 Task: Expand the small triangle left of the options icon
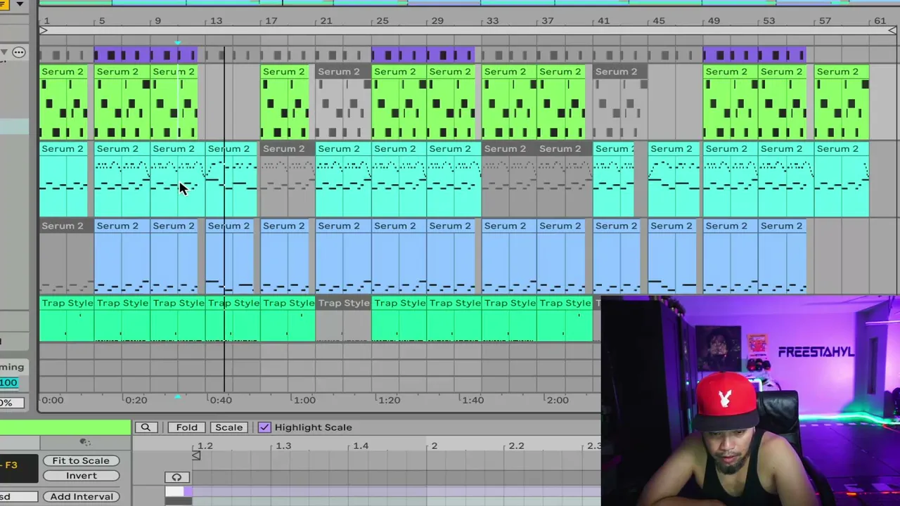(4, 52)
